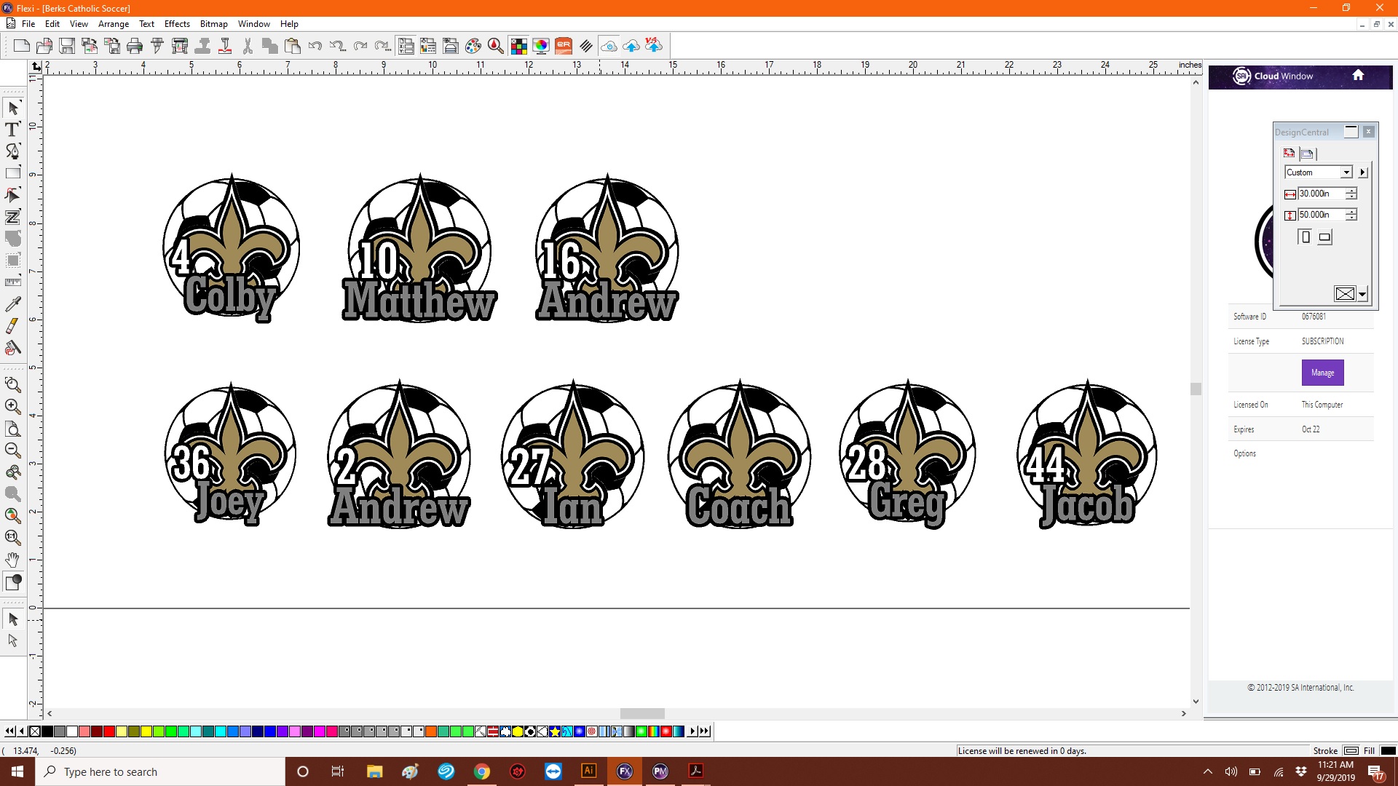Viewport: 1398px width, 786px height.
Task: Click the Options link in Cloud Window
Action: click(1244, 453)
